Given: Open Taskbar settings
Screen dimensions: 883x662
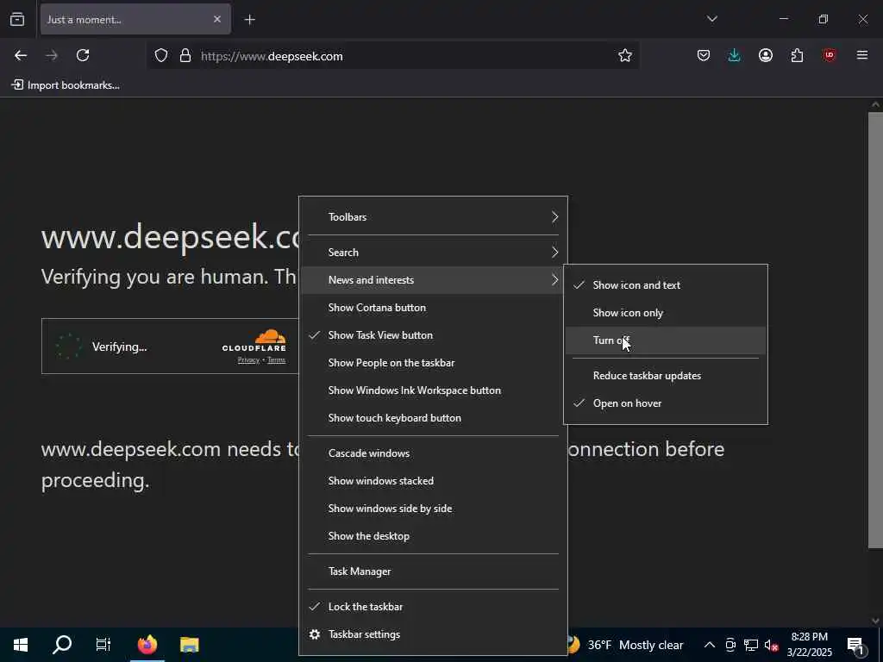Looking at the screenshot, I should [433, 634].
